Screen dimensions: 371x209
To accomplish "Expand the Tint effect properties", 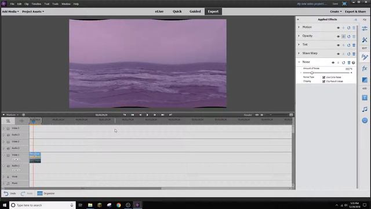I will [299, 44].
